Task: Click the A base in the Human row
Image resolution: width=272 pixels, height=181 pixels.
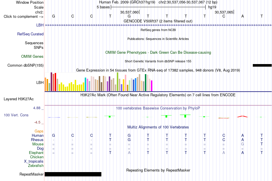Action: pos(243,135)
